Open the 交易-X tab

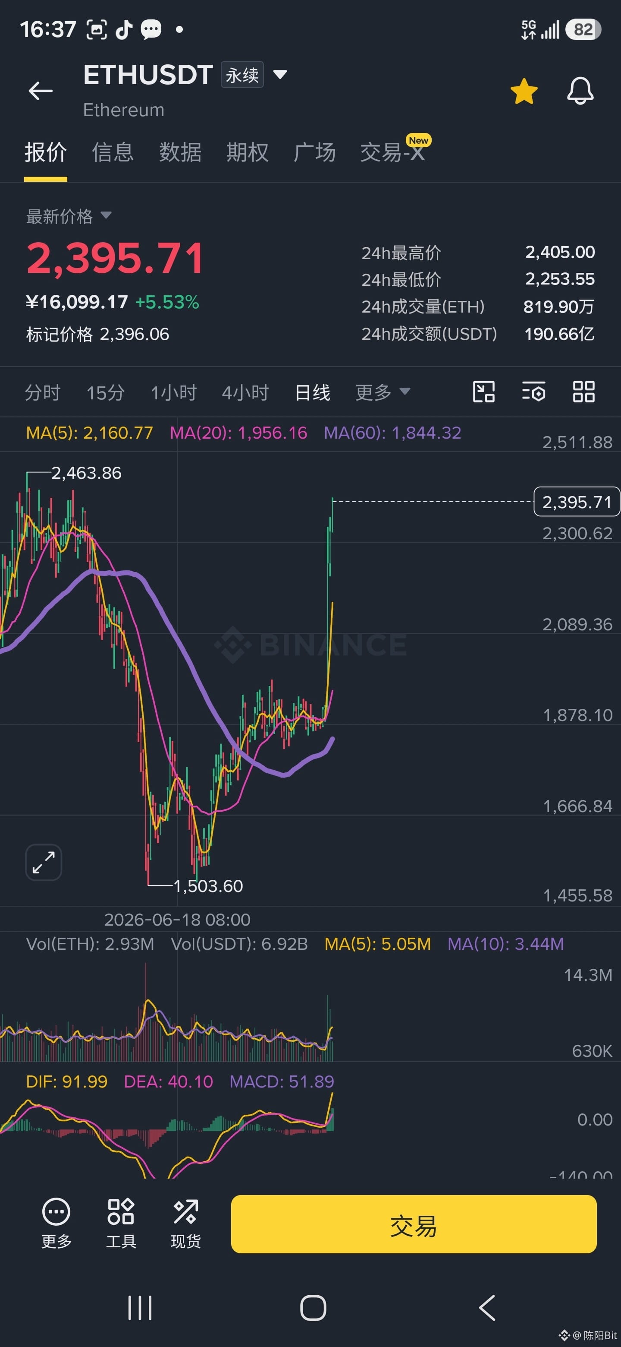(x=393, y=153)
